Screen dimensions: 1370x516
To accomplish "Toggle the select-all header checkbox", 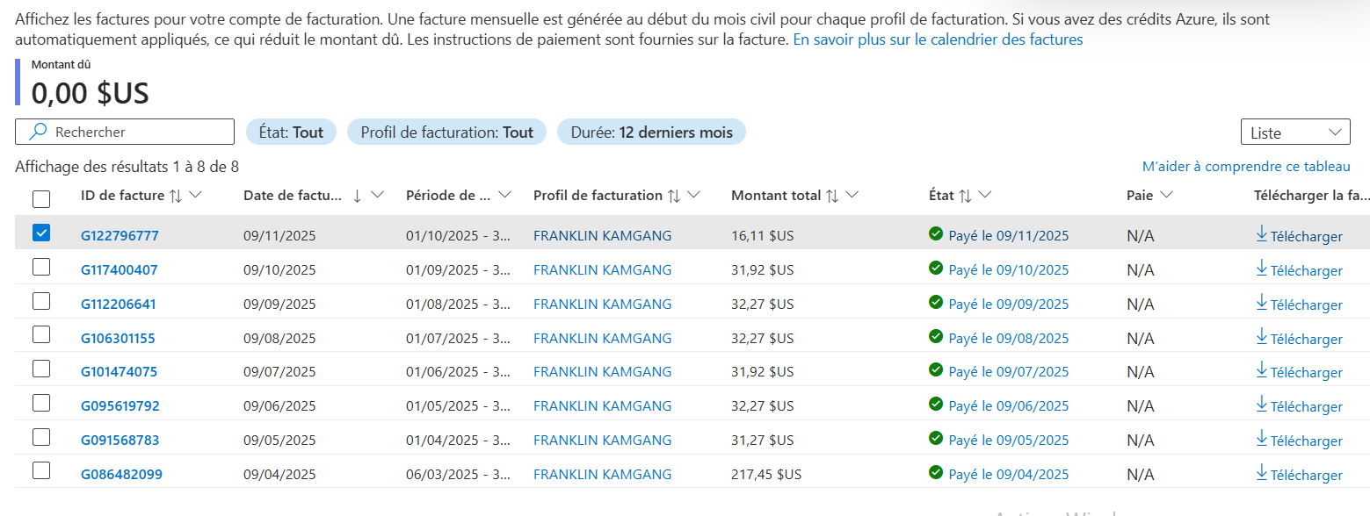I will 41,198.
